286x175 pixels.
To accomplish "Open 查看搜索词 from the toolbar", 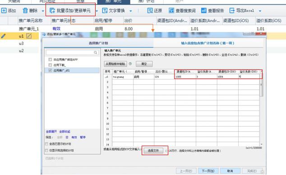I will 182,10.
